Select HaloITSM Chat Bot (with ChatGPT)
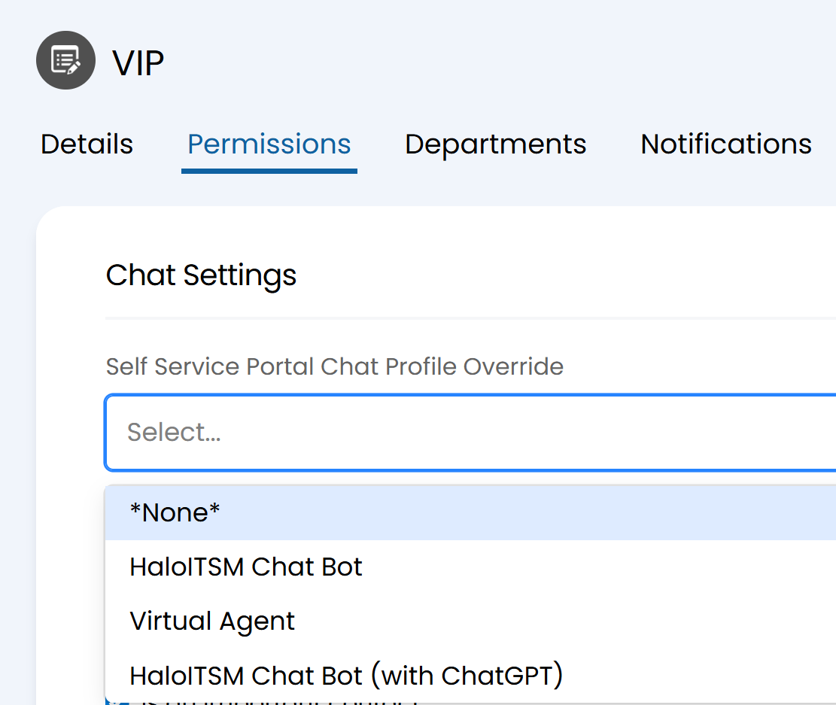The width and height of the screenshot is (836, 705). pyautogui.click(x=346, y=676)
